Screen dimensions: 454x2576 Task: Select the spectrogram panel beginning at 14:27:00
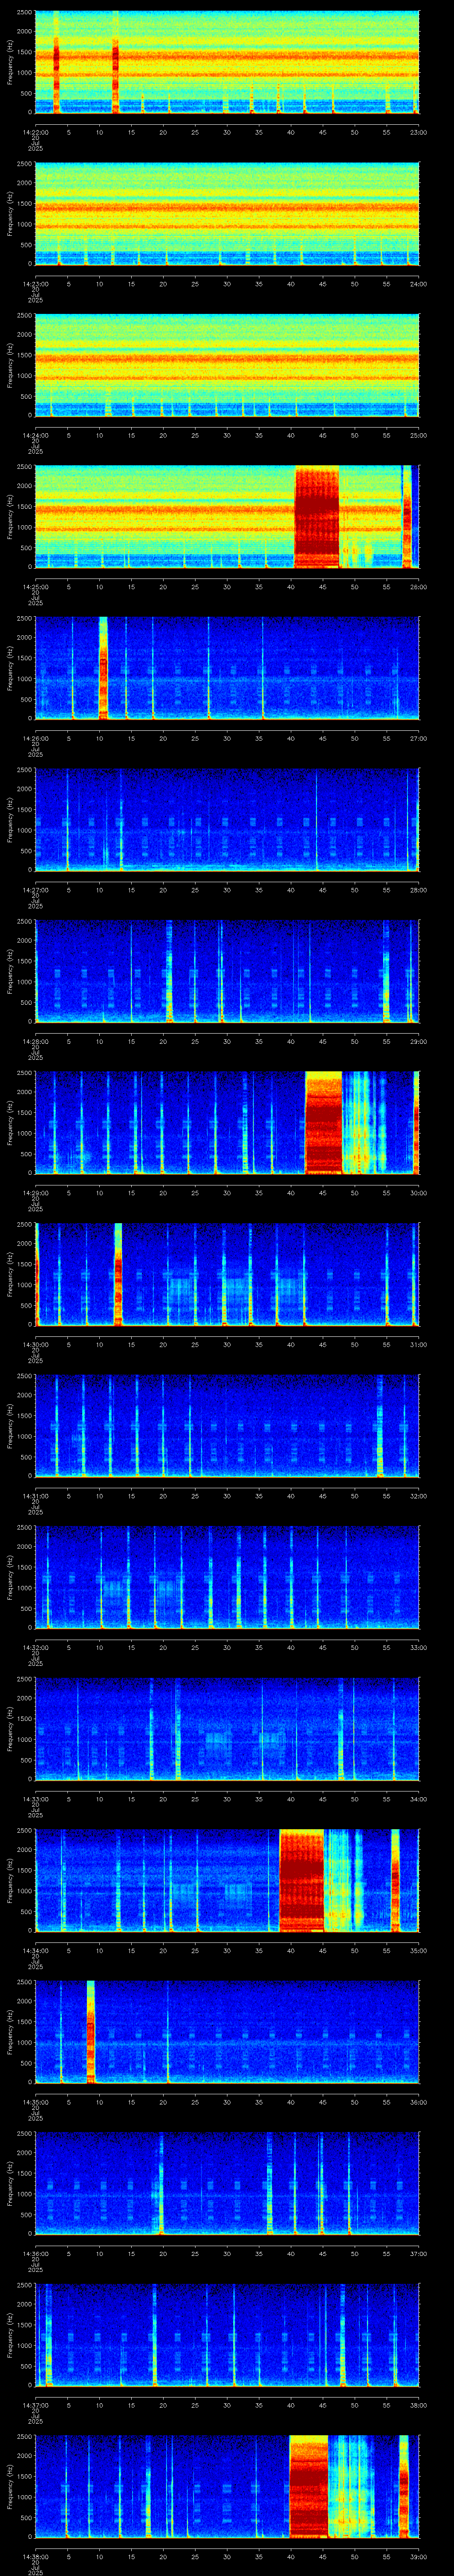[227, 820]
